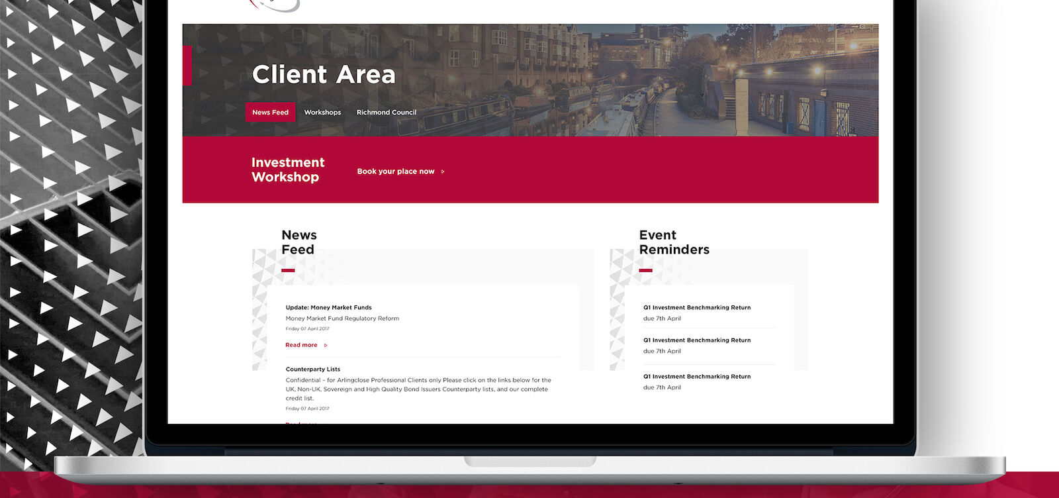The image size is (1059, 498).
Task: Select the second Q1 Investment Benchmarking Return reminder
Action: coord(697,340)
